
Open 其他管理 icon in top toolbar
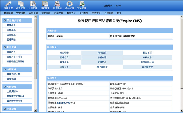click(x=82, y=4)
